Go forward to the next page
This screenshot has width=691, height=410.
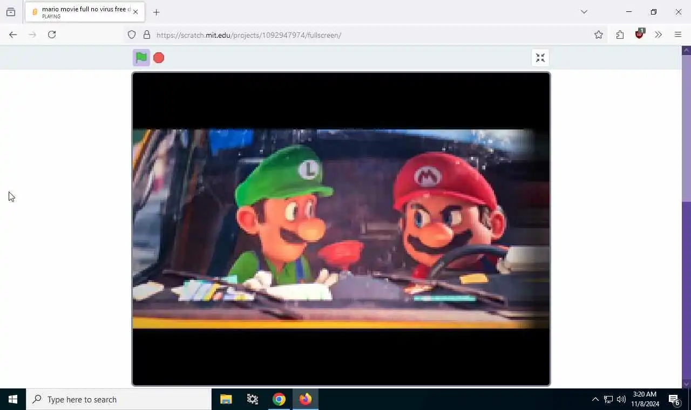32,35
